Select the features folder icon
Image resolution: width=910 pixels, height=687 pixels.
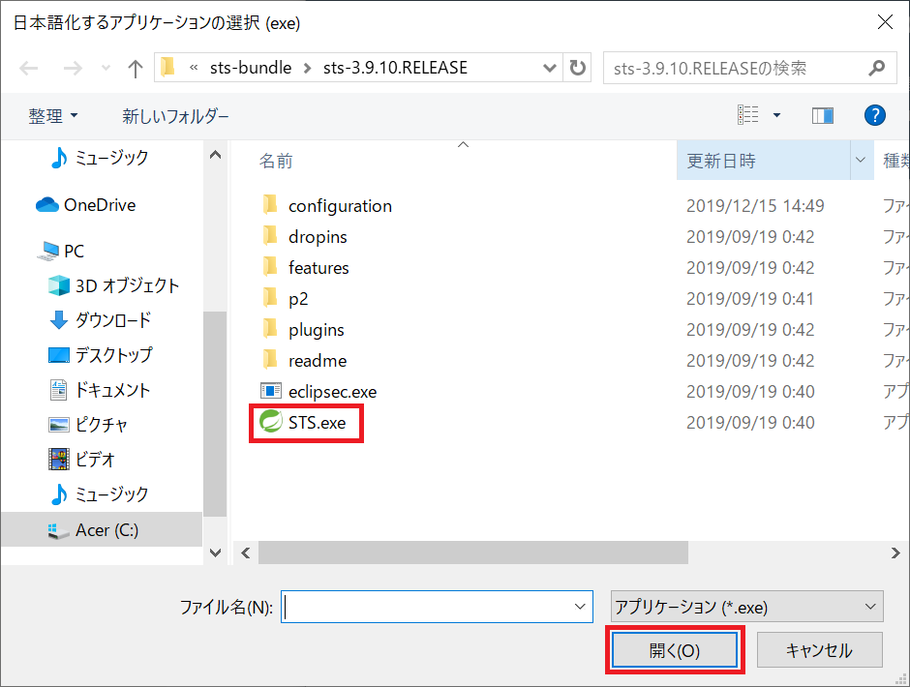tap(270, 267)
